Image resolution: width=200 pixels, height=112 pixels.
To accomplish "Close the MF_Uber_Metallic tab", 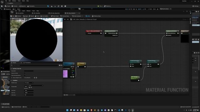I will (79, 13).
